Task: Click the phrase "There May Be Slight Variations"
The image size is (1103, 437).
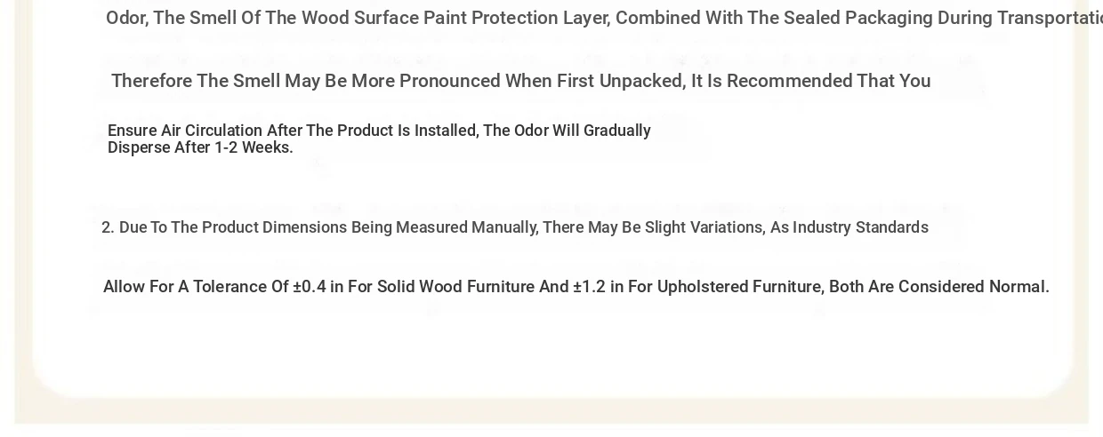Action: pos(654,227)
